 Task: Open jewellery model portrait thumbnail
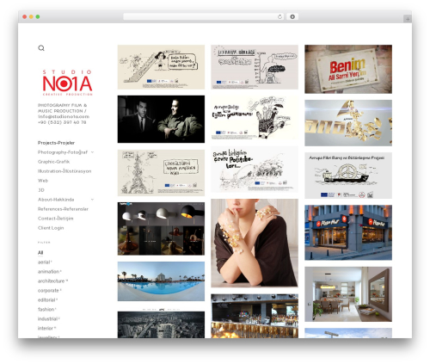[255, 244]
